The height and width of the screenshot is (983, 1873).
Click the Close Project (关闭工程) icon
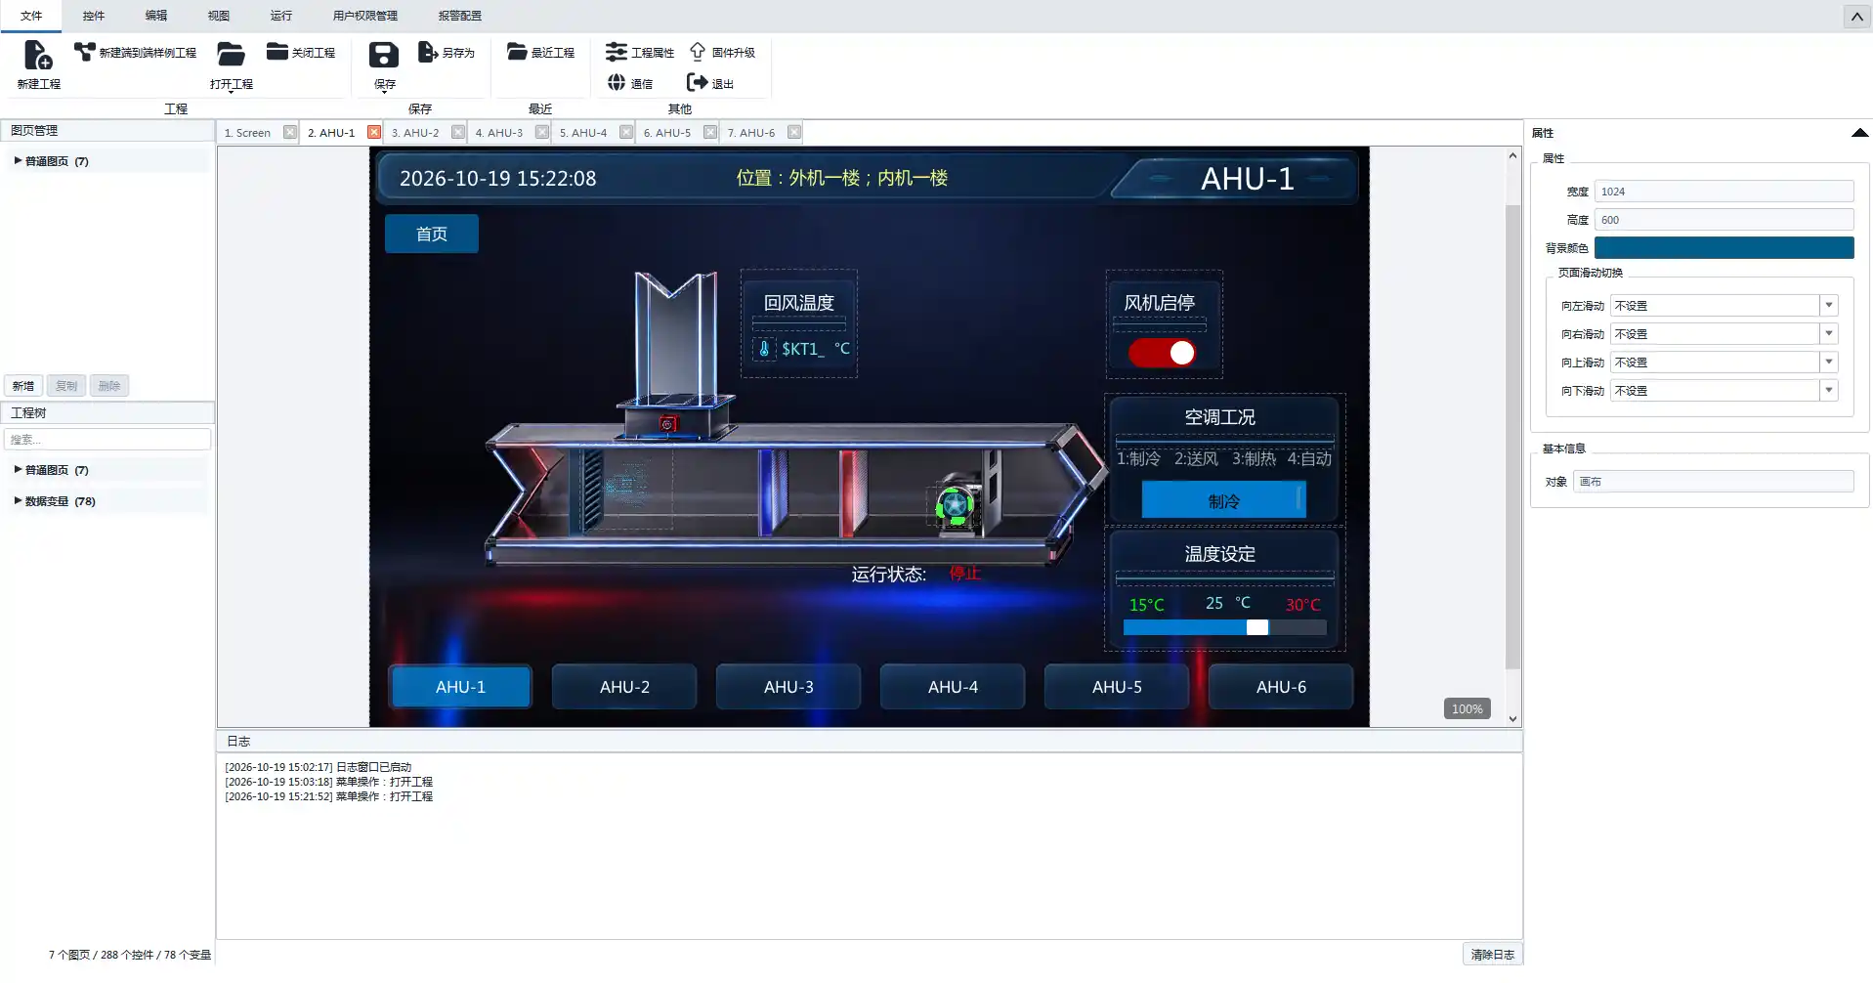[277, 52]
